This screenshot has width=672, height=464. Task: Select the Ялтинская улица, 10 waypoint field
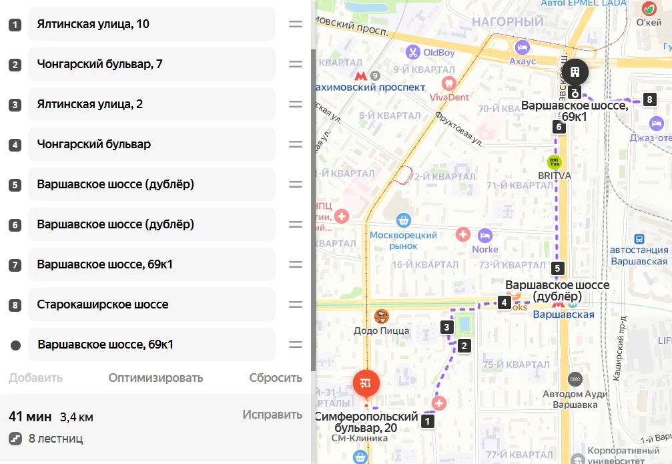pos(151,25)
